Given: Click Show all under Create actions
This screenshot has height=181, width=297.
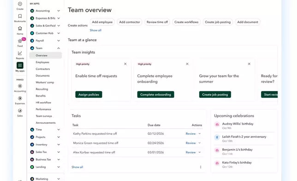Looking at the screenshot, I should tap(95, 30).
